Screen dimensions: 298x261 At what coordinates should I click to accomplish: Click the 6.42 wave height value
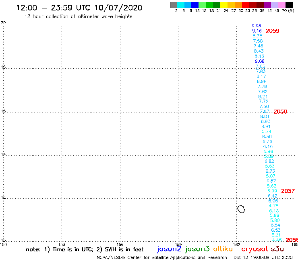tap(273, 196)
